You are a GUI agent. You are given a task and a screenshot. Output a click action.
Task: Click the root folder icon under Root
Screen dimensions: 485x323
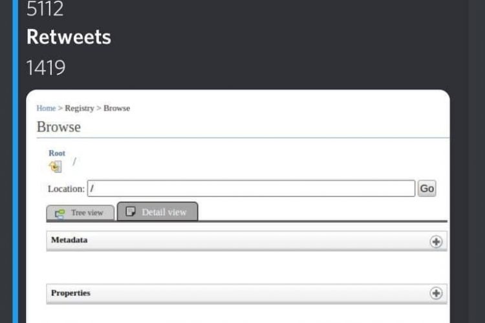click(56, 167)
